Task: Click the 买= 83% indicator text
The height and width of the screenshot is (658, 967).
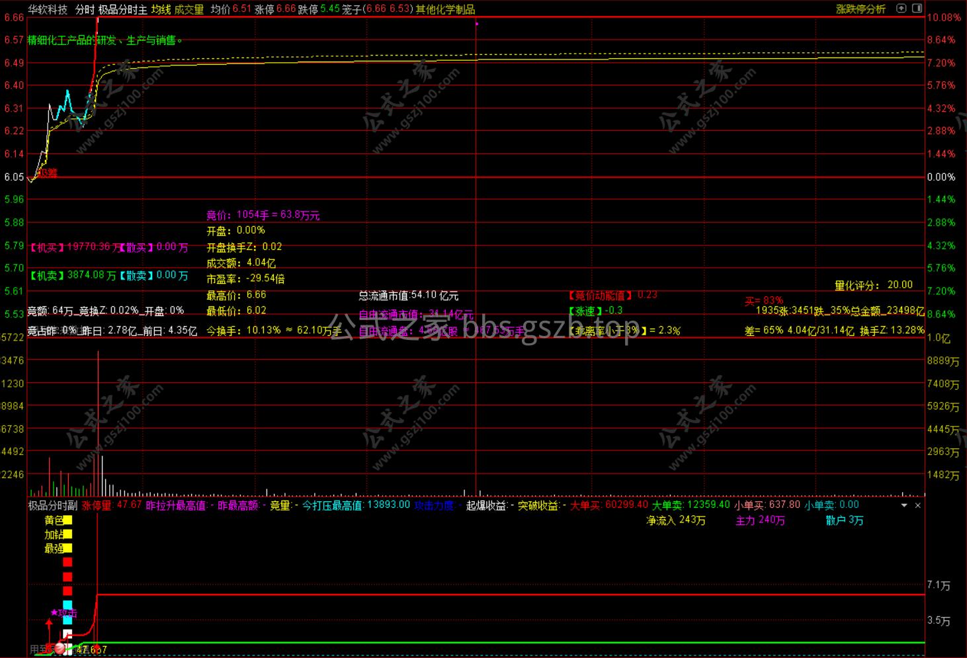Action: pyautogui.click(x=764, y=300)
